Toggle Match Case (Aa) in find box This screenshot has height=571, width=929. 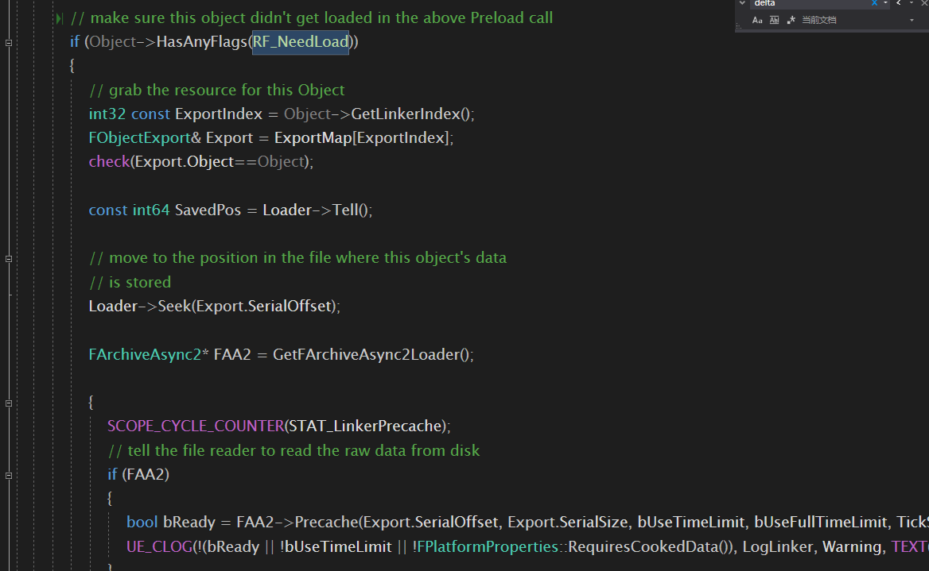(x=756, y=20)
